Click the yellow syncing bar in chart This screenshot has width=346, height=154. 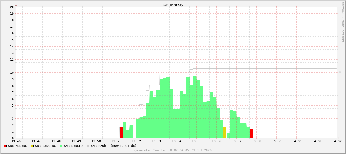225,133
